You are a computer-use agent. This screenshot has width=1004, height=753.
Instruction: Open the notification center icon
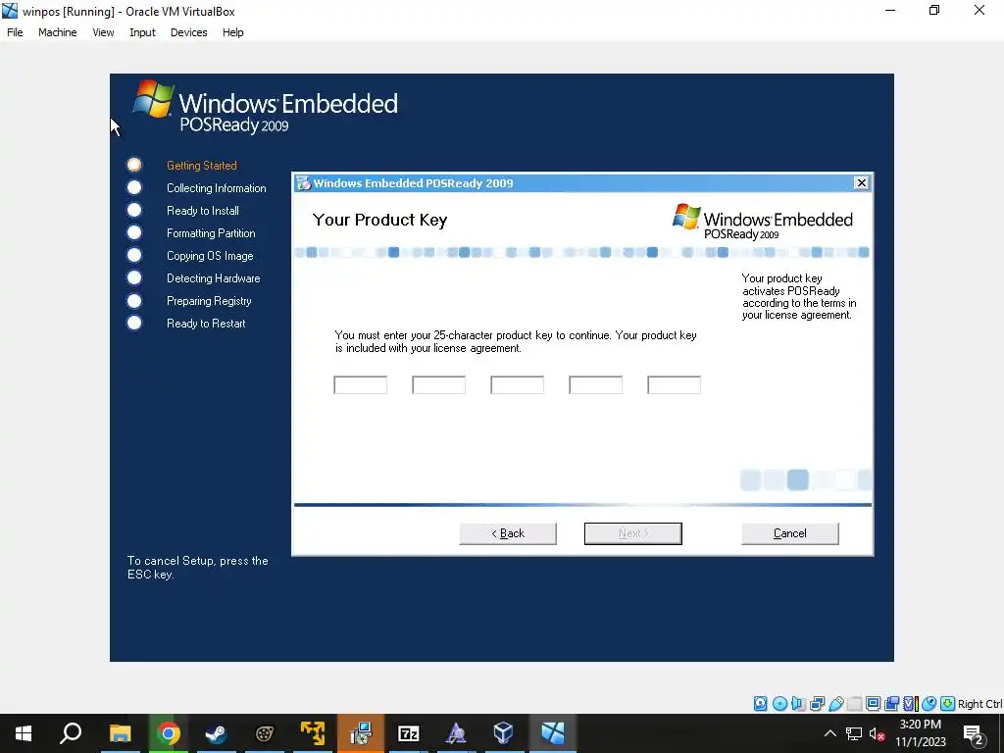(974, 733)
